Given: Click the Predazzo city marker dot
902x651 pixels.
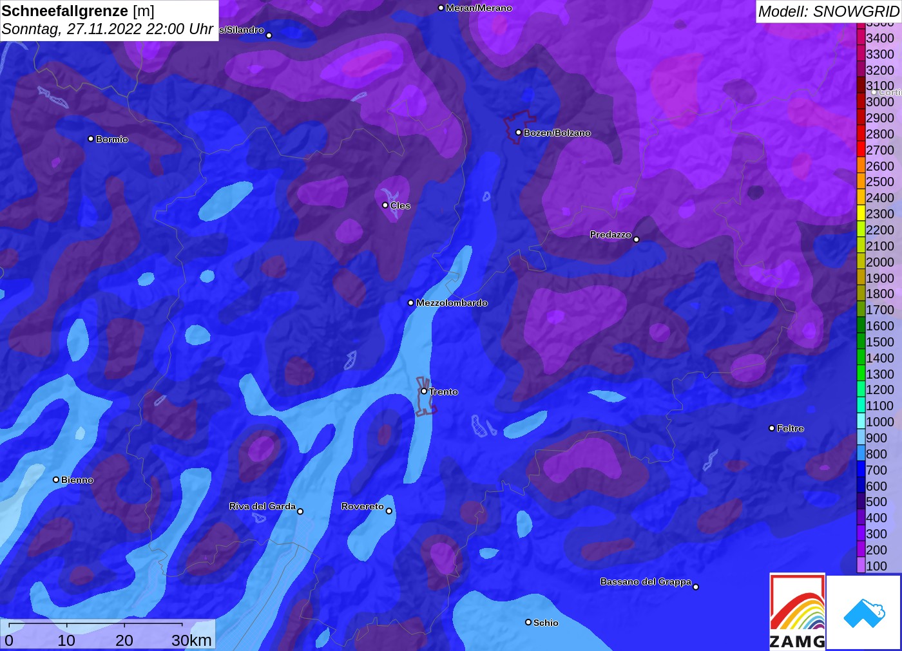Looking at the screenshot, I should tap(637, 239).
